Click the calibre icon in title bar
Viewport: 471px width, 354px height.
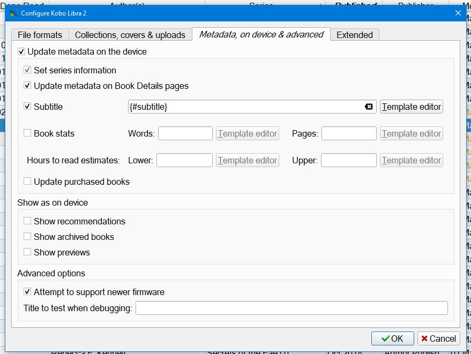click(x=13, y=13)
